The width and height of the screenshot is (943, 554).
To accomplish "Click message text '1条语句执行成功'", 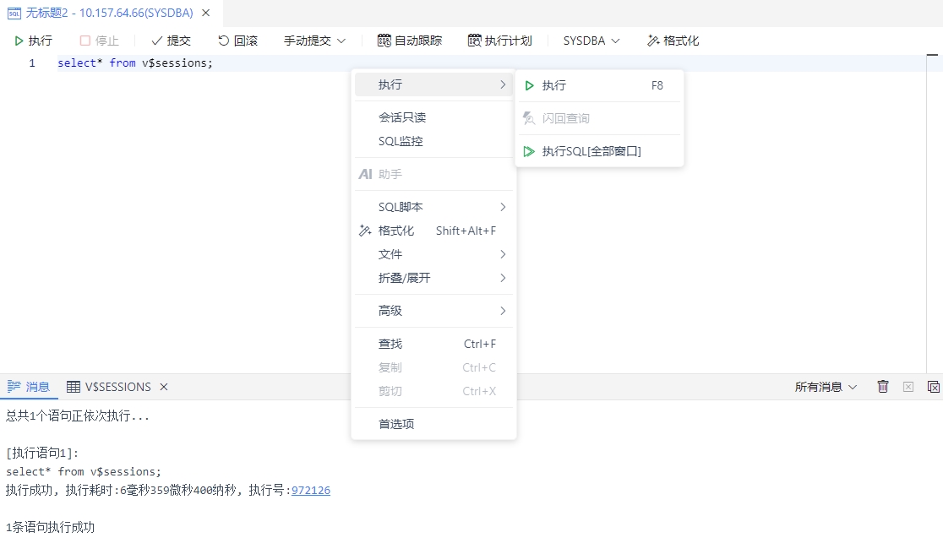I will 51,528.
